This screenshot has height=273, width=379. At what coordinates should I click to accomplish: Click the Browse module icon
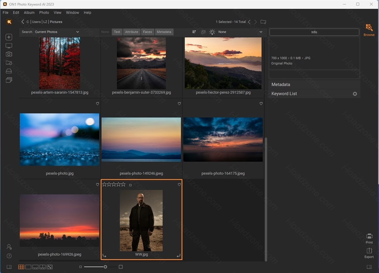tap(369, 30)
